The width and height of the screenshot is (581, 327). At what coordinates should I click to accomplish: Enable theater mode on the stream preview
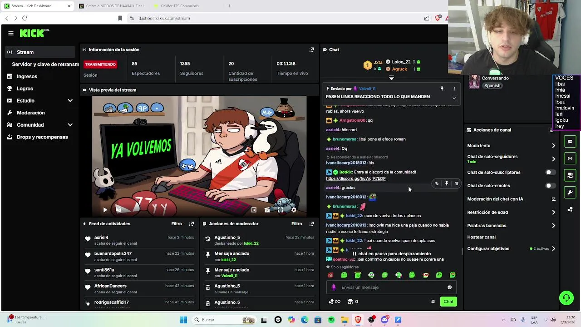click(267, 210)
